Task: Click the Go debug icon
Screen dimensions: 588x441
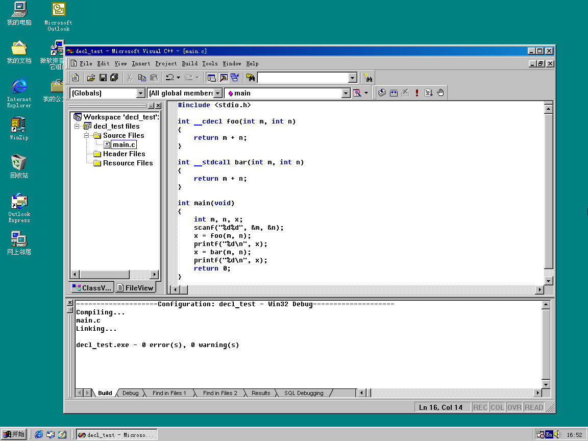Action: point(429,93)
